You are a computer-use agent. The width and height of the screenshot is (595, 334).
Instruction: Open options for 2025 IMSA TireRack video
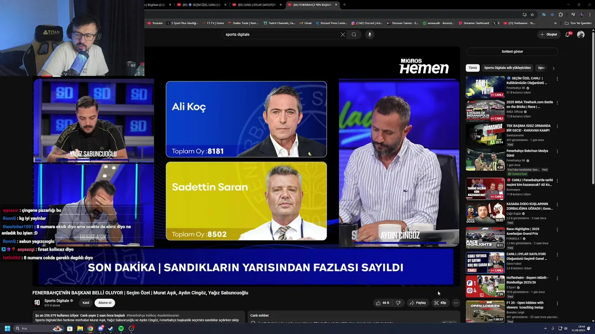pyautogui.click(x=557, y=103)
